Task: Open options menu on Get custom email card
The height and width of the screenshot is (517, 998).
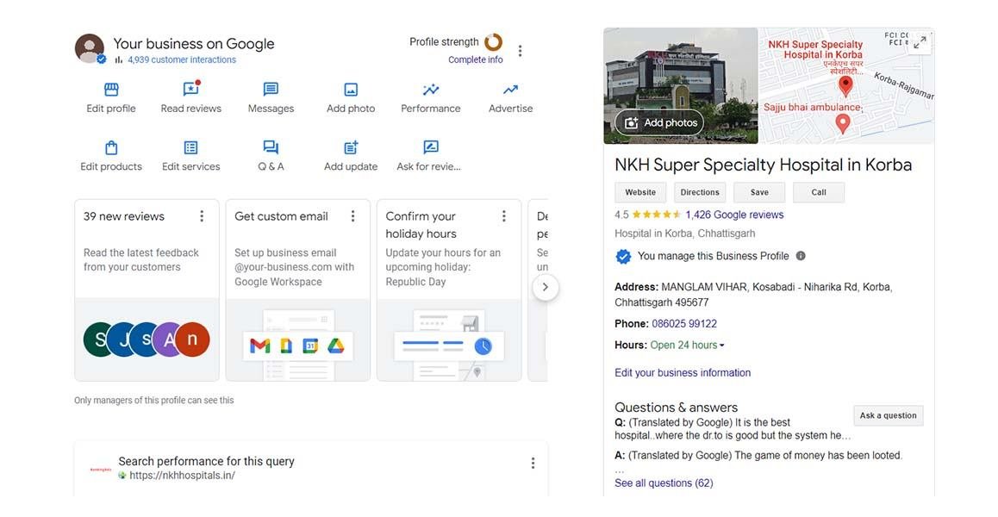Action: coord(352,216)
